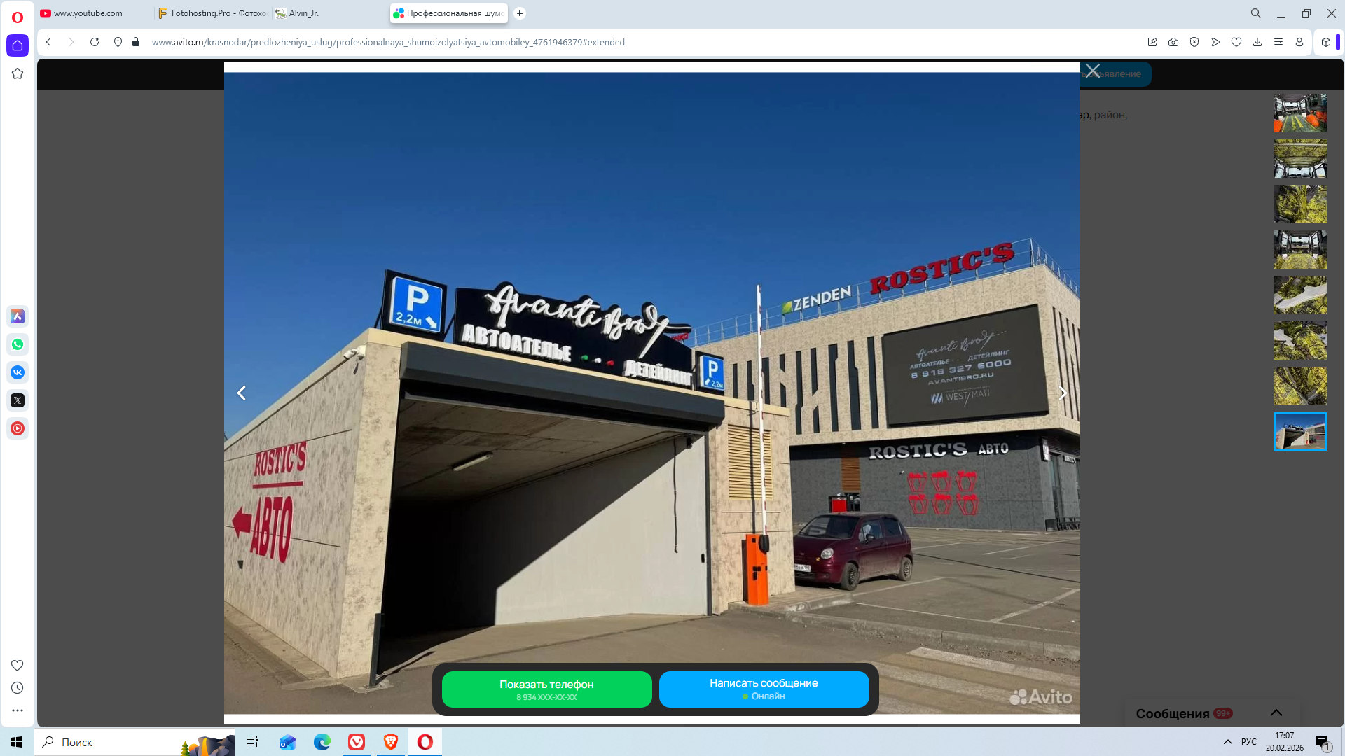Show hidden system tray icons
The width and height of the screenshot is (1345, 756).
tap(1228, 742)
